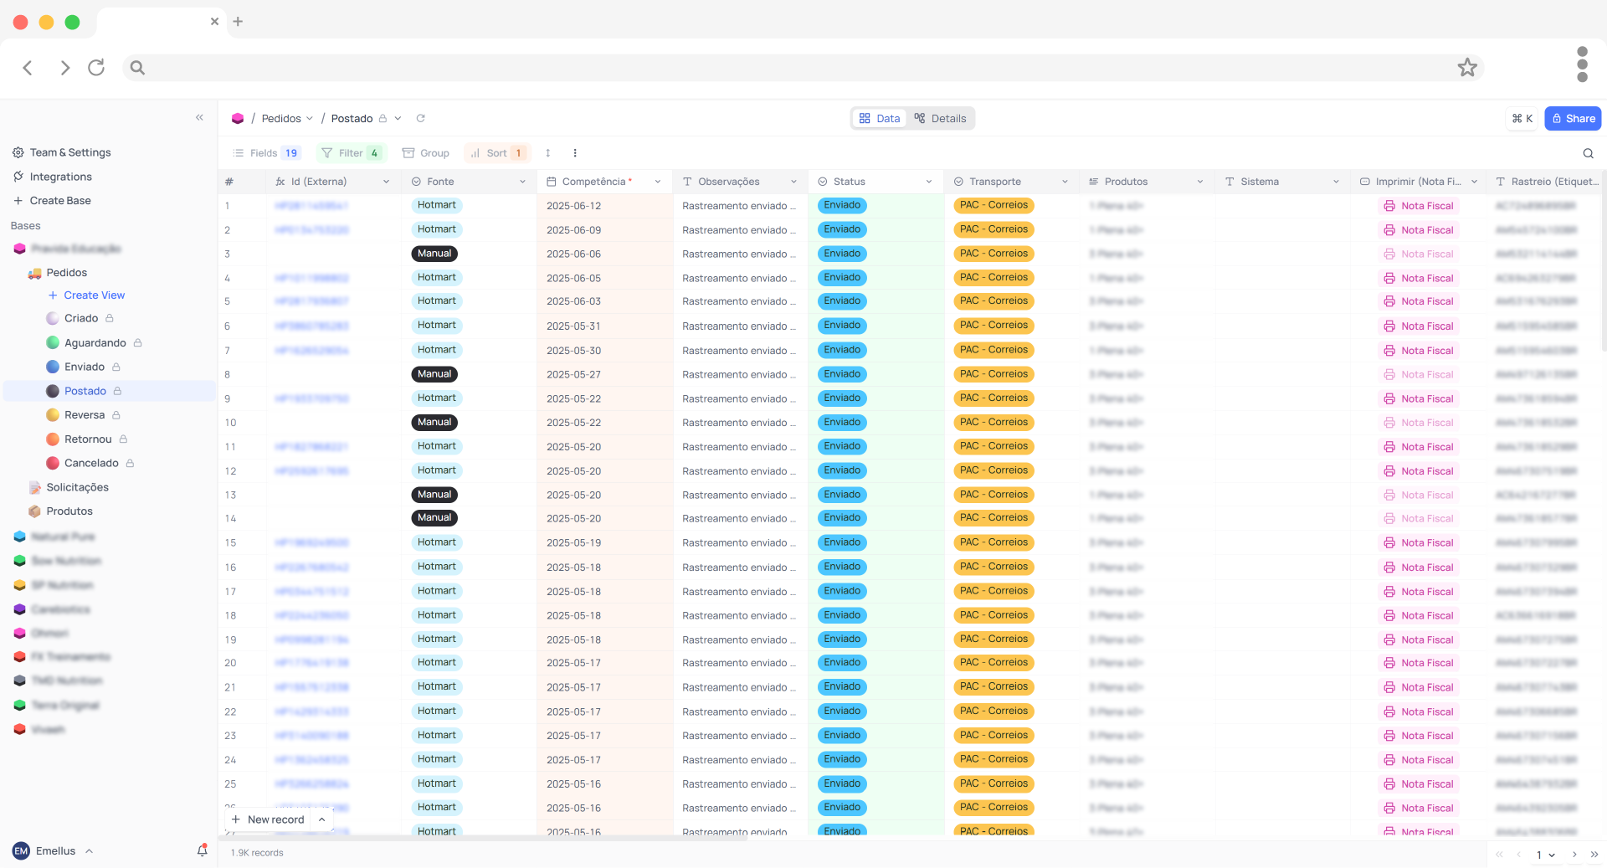The image size is (1607, 868).
Task: Open the page number selector
Action: (1545, 855)
